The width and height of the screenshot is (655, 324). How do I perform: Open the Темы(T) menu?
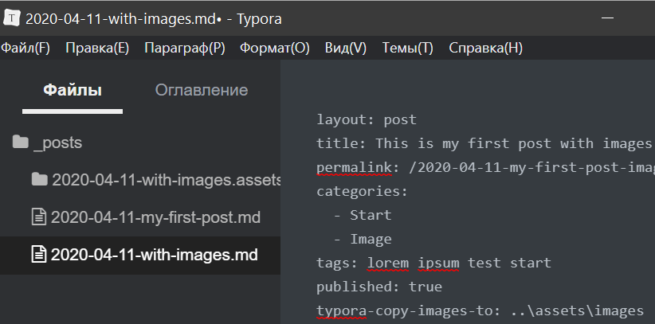tap(407, 48)
